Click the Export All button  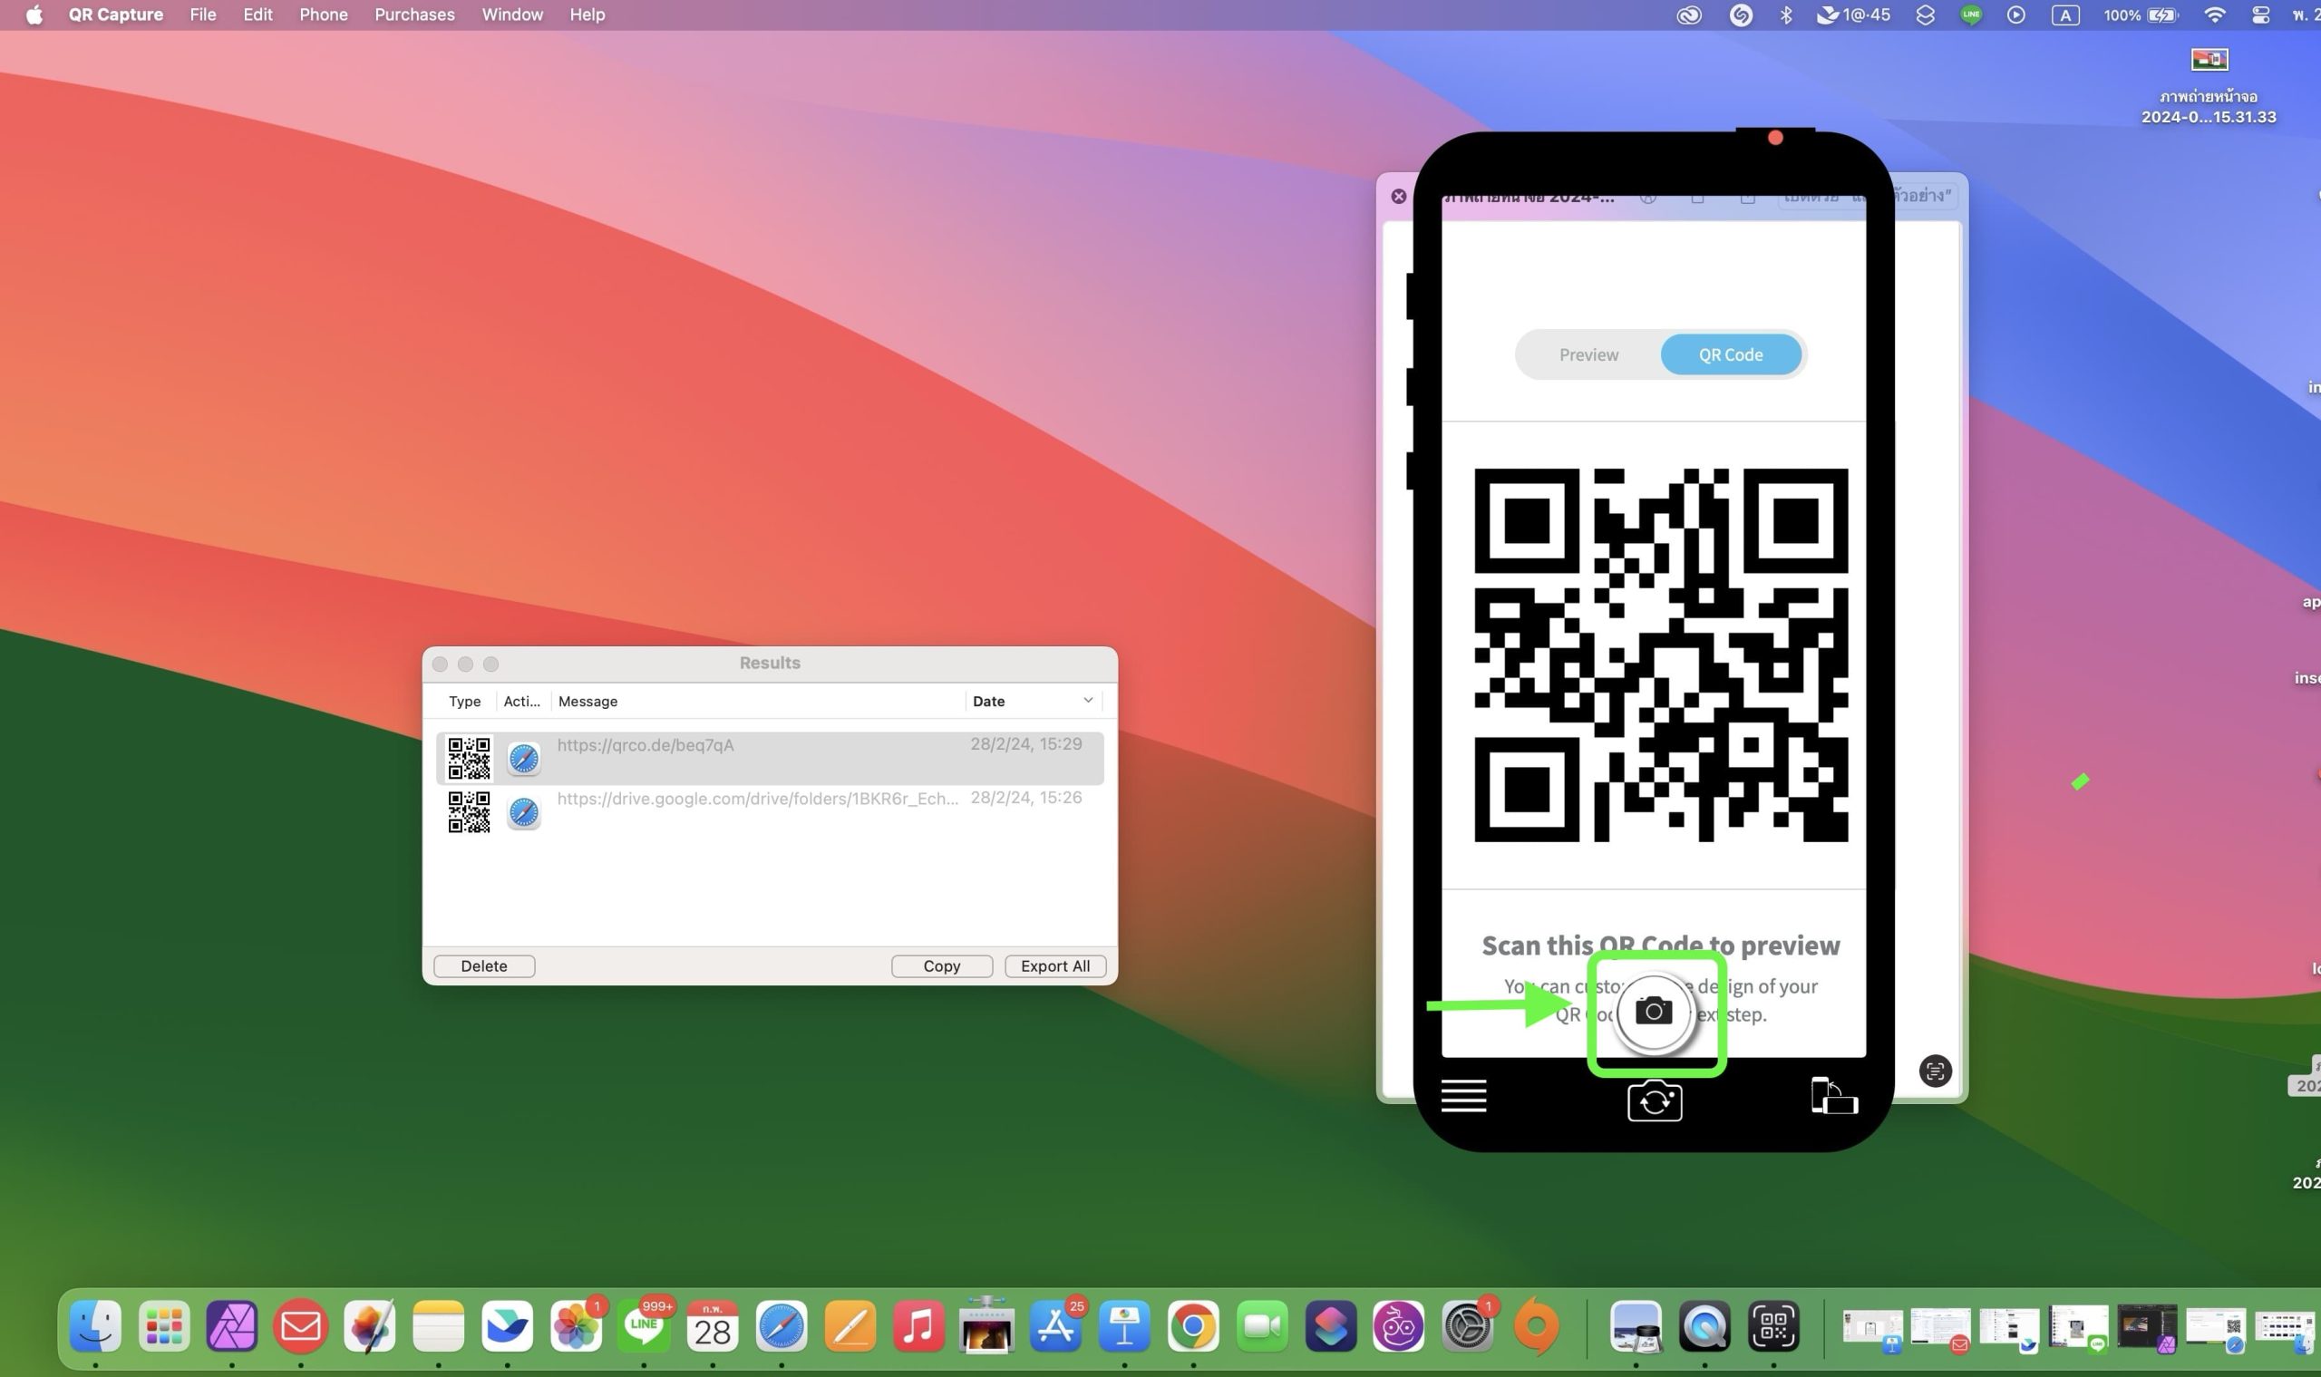(x=1054, y=965)
